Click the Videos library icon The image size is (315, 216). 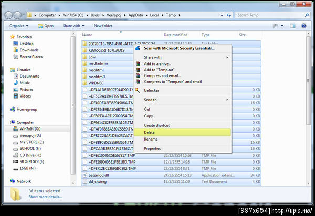[16, 96]
